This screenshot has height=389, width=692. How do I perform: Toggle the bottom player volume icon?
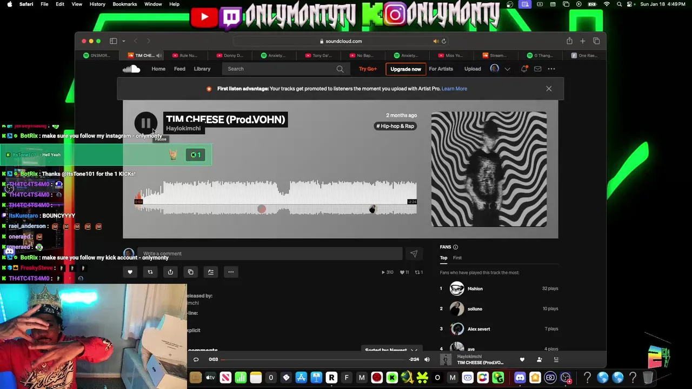(x=427, y=359)
